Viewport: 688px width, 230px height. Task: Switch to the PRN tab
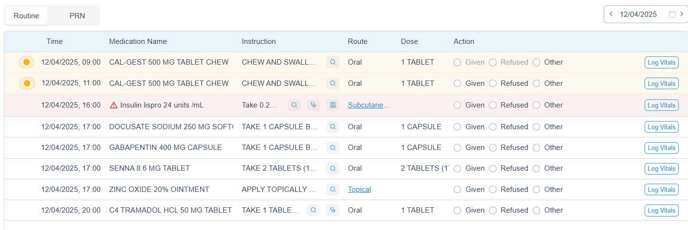click(77, 16)
